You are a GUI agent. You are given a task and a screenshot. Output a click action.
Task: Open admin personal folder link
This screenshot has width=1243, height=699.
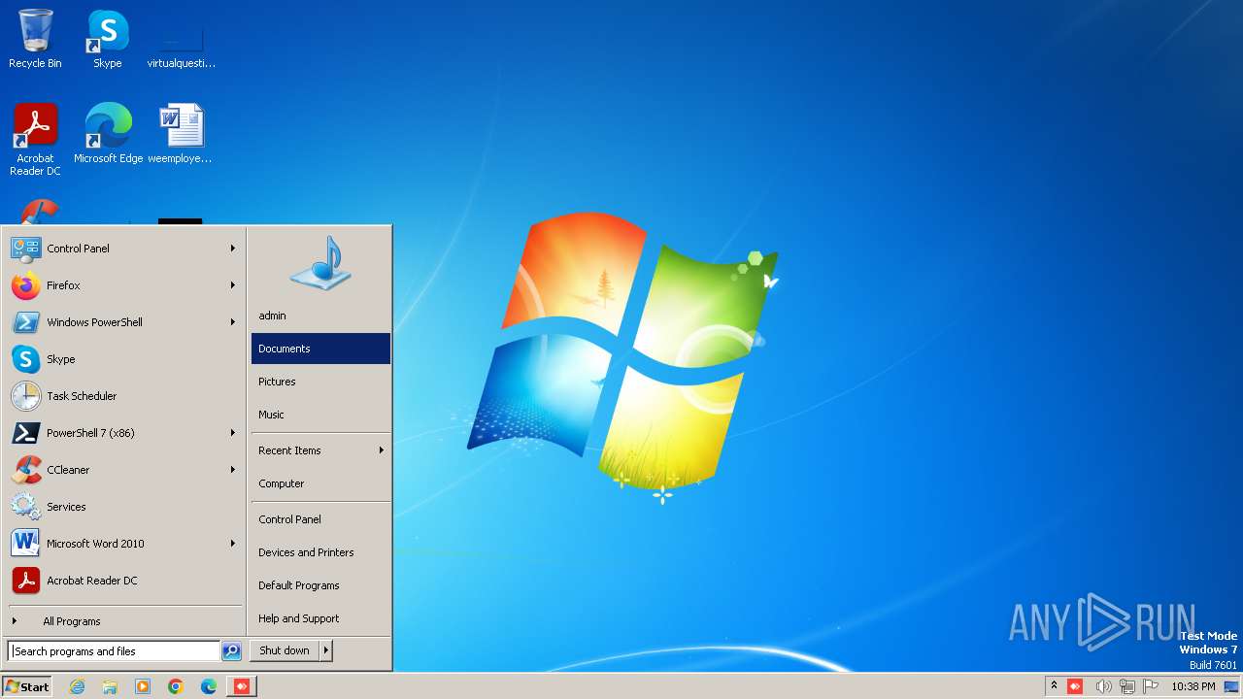(x=320, y=316)
